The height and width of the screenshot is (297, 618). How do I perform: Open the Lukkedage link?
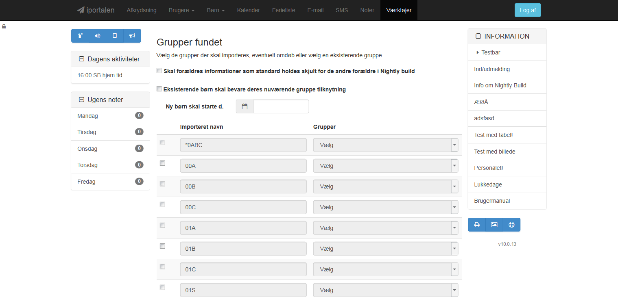coord(507,184)
